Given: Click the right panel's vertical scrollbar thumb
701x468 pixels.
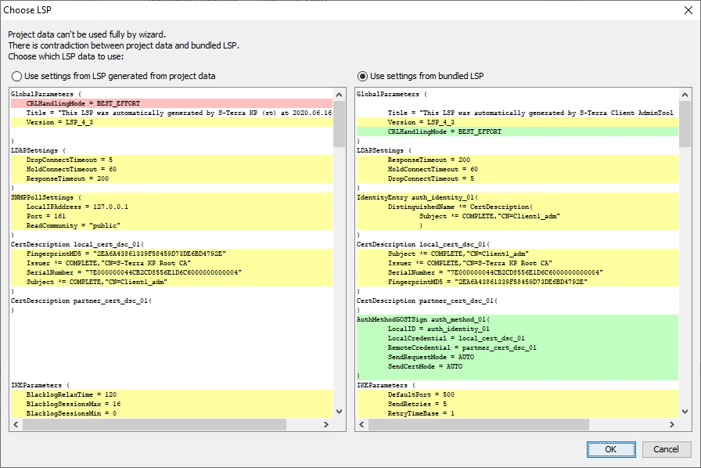Looking at the screenshot, I should pyautogui.click(x=685, y=124).
